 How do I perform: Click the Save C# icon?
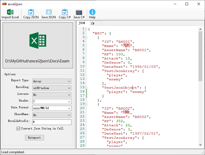tap(79, 12)
